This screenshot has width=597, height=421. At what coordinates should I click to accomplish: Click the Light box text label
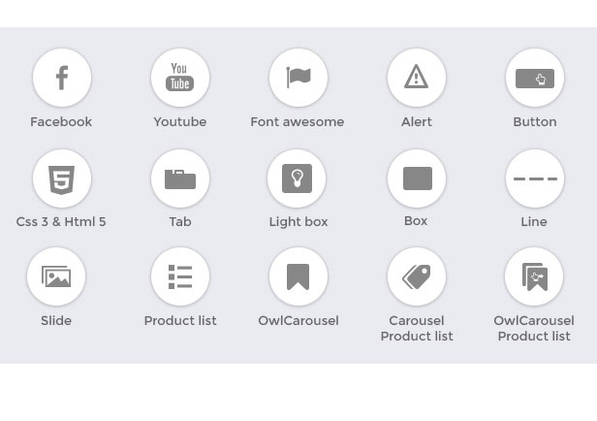tap(298, 222)
